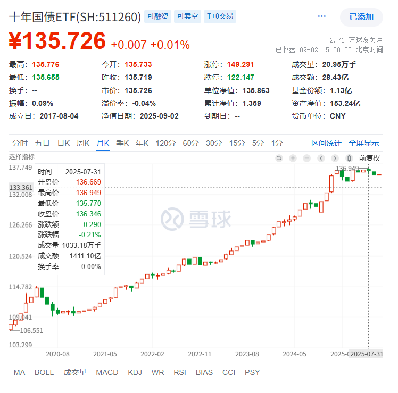
Task: Move the chart left with the back chevron
Action: [x=321, y=158]
